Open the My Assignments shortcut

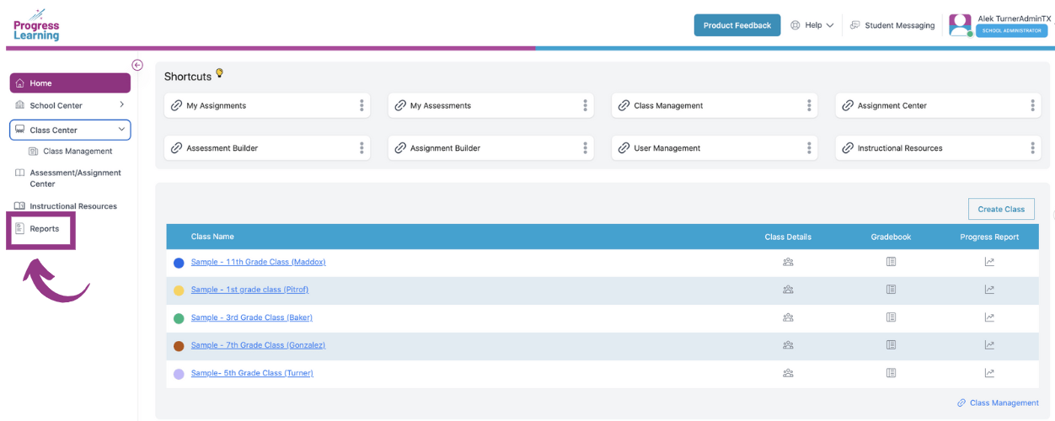point(268,105)
